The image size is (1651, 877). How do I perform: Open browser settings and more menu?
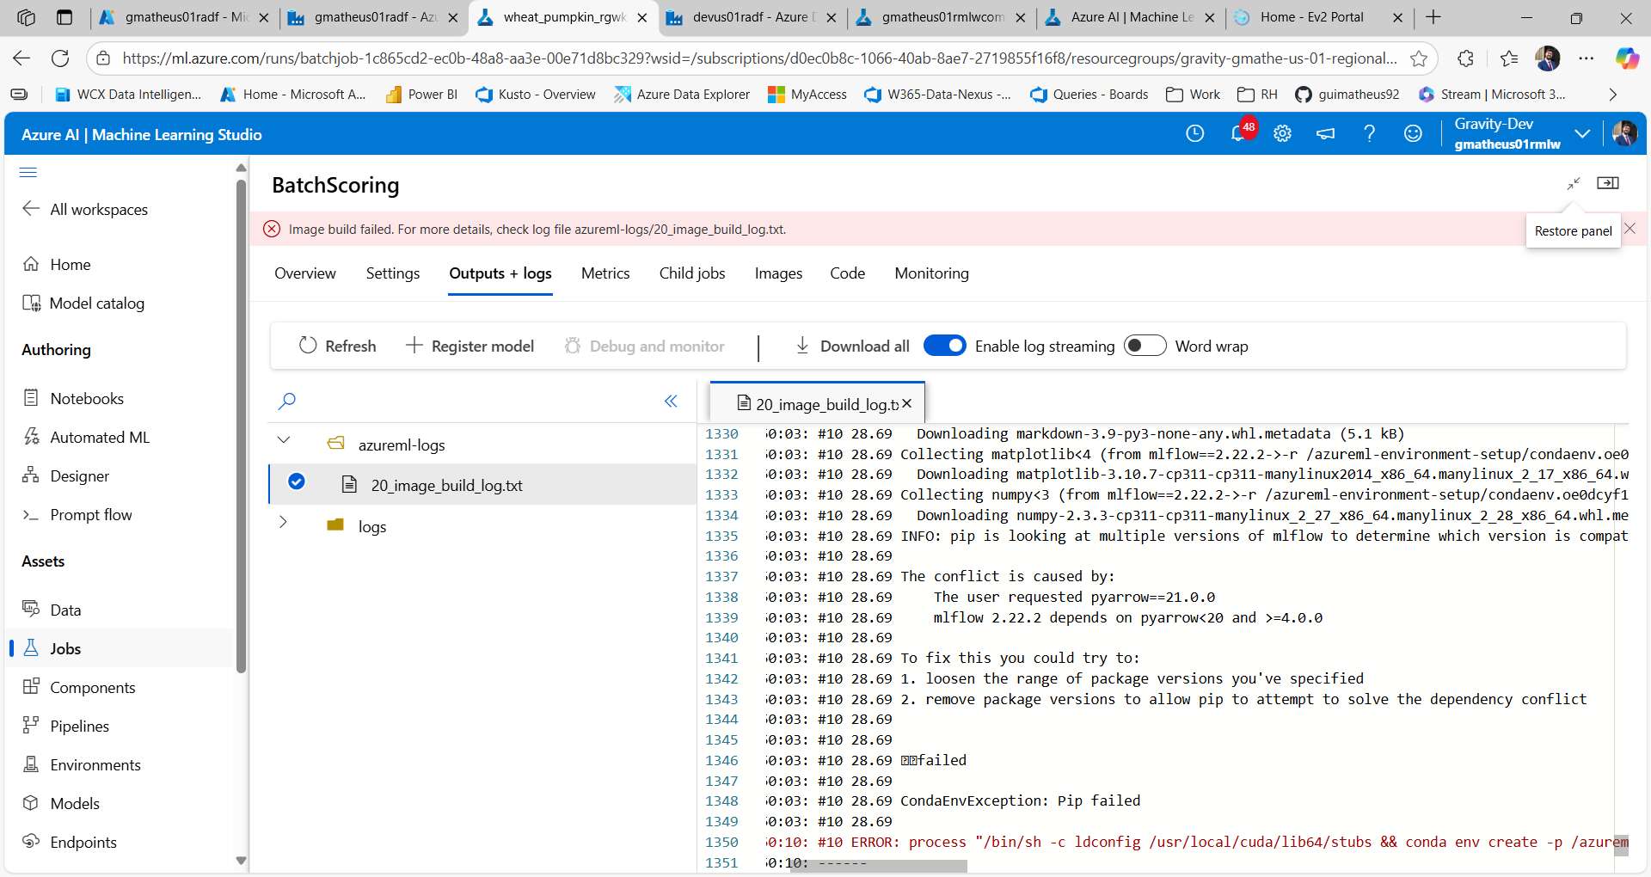click(1587, 58)
